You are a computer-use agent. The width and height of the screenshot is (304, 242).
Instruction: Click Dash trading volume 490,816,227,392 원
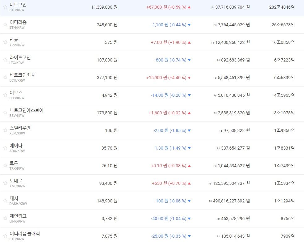click(229, 201)
